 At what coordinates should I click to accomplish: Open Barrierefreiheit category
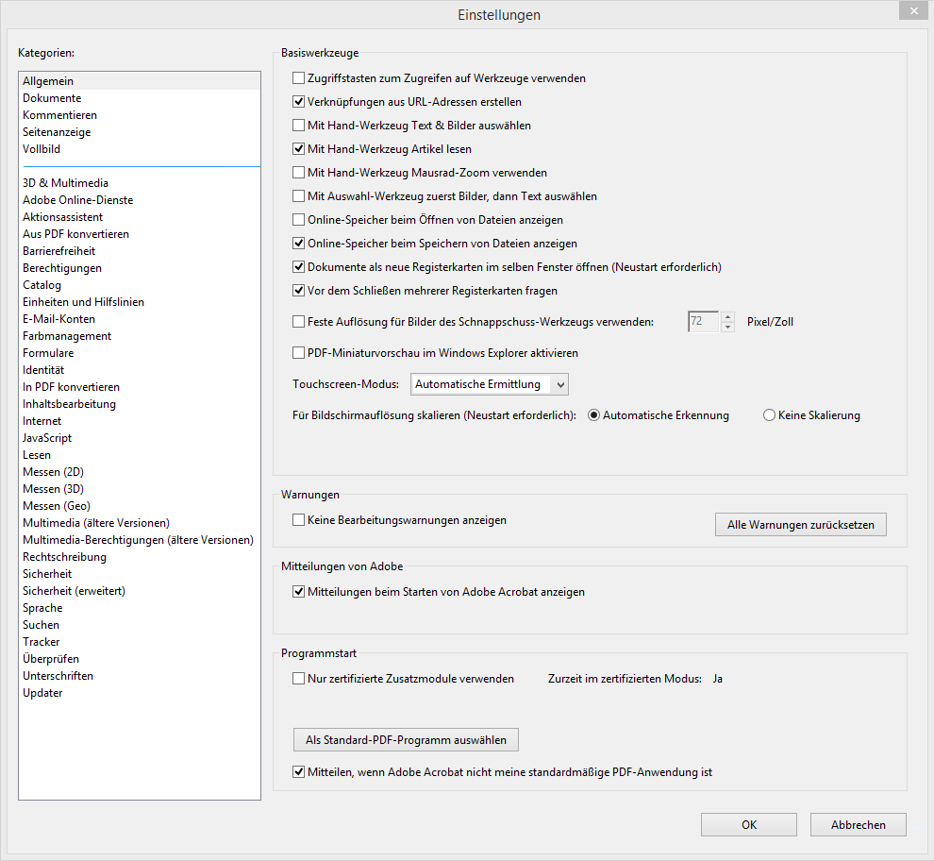[x=140, y=251]
